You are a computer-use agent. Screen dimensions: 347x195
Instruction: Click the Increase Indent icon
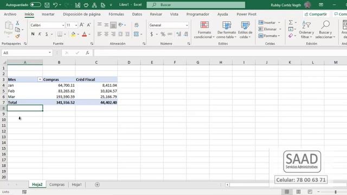[127, 34]
